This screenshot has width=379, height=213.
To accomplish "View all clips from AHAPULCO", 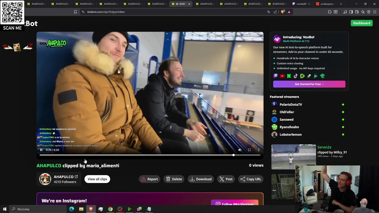I will (97, 179).
